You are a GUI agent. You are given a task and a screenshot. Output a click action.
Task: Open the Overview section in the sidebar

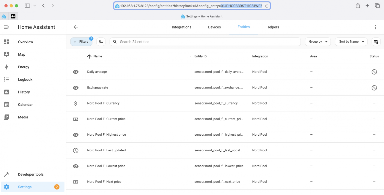(x=25, y=42)
